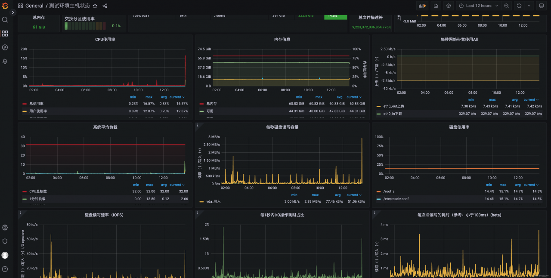
Task: Open the 磁盘使用率 panel title menu
Action: tap(459, 127)
